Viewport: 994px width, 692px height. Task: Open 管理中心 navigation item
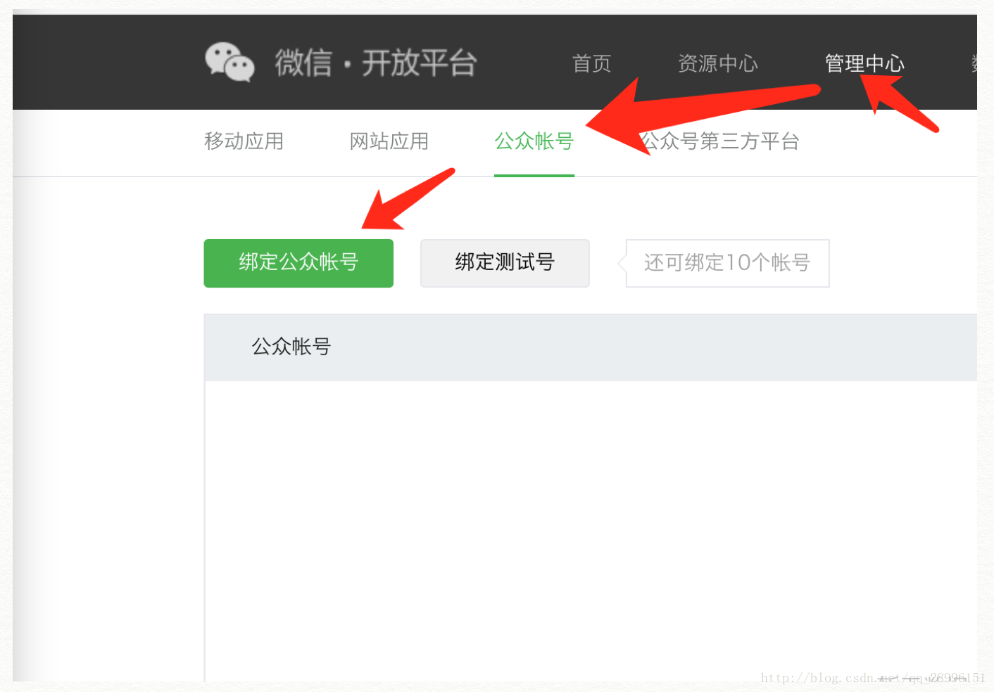click(x=864, y=64)
